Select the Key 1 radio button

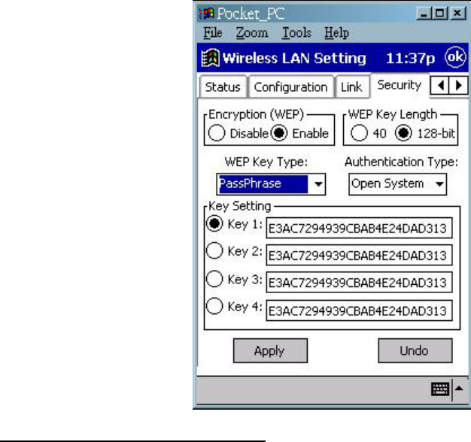[214, 223]
